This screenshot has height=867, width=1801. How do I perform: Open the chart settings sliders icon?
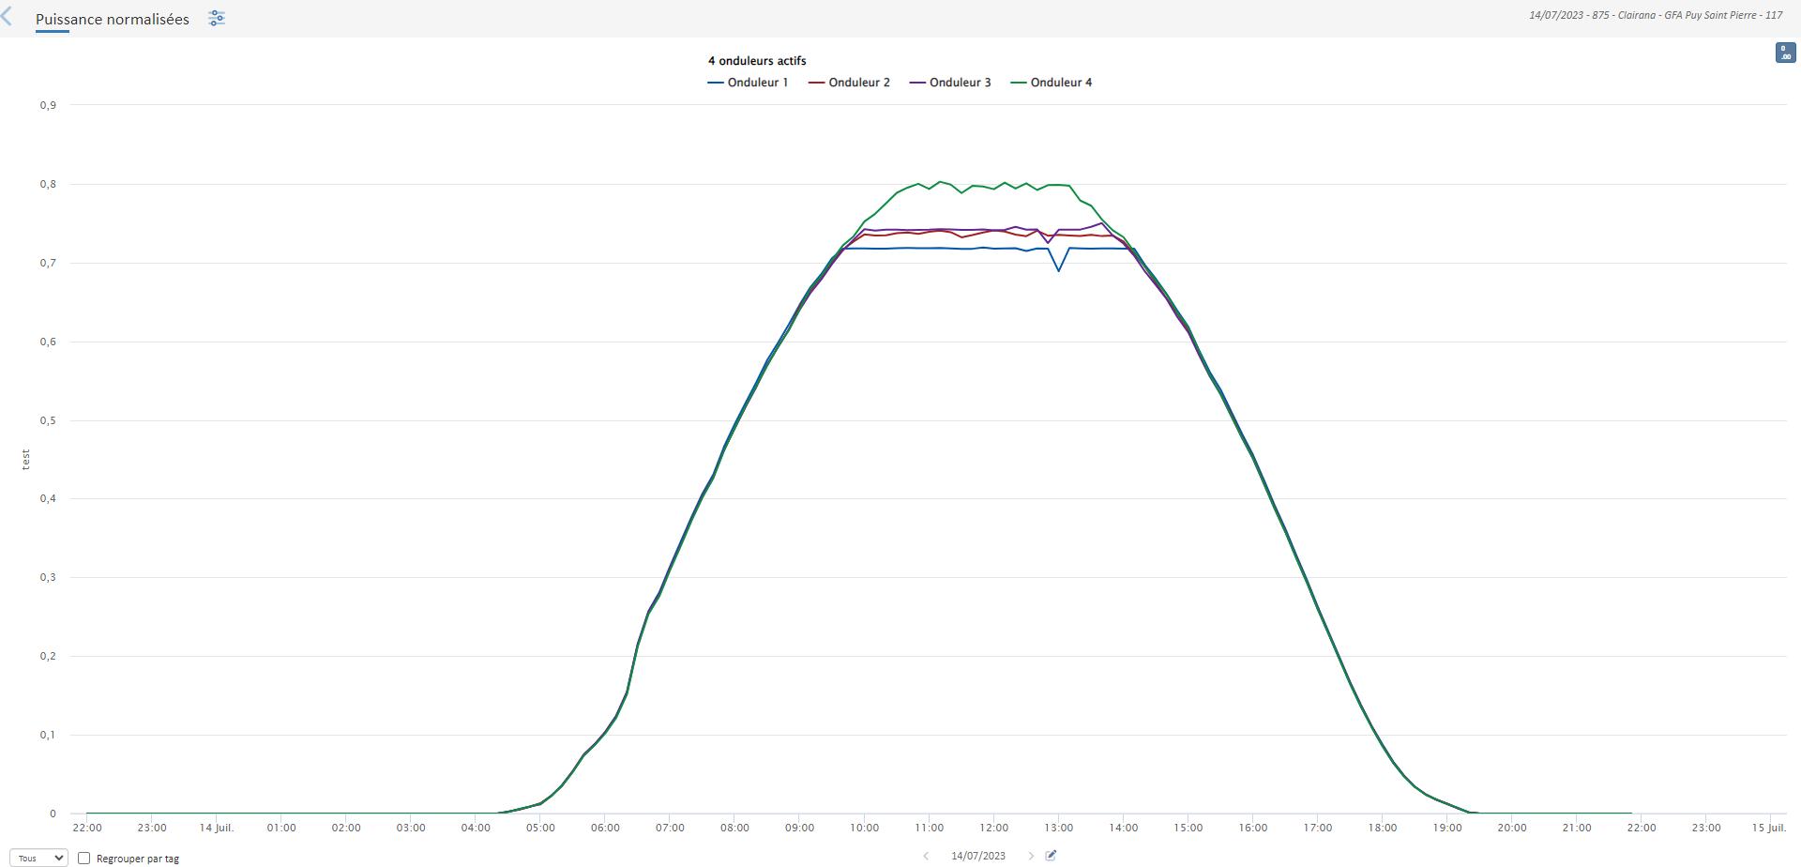[x=217, y=19]
